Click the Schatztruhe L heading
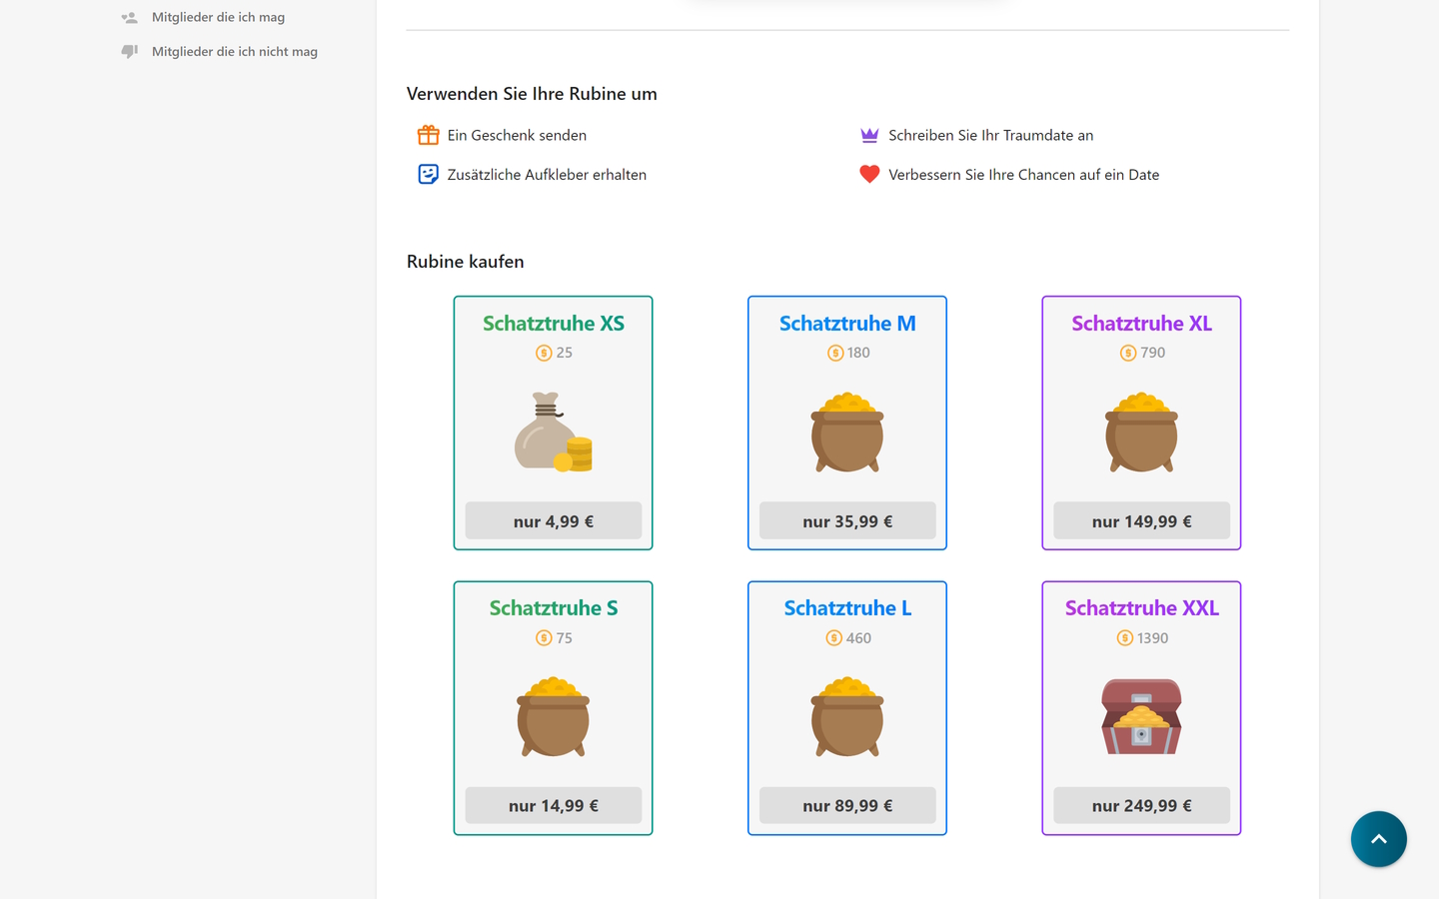Image resolution: width=1439 pixels, height=899 pixels. 847,608
